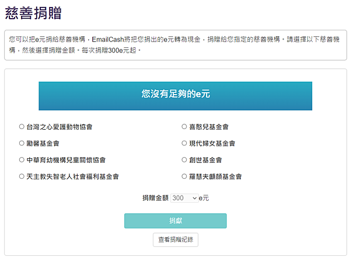Pick 天主教失智老人社會福利基金會 radio button
Image resolution: width=350 pixels, height=261 pixels.
point(22,176)
